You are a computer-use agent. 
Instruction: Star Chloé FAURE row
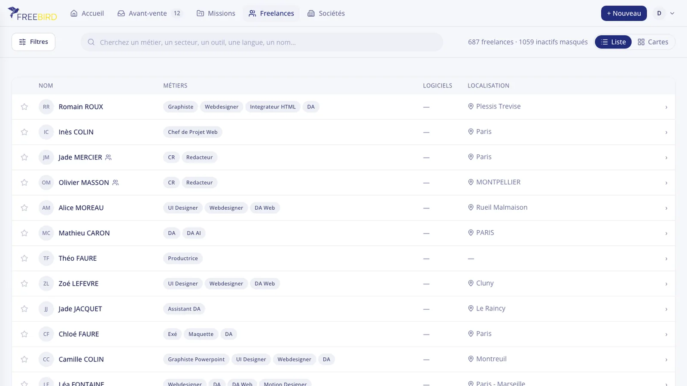[x=24, y=335]
